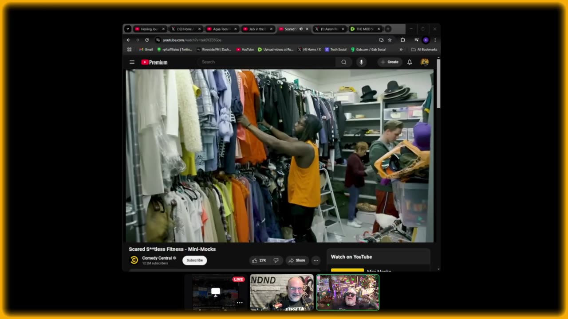Open the Gab.com / Gab Social bookmark
This screenshot has width=568, height=319.
(368, 50)
